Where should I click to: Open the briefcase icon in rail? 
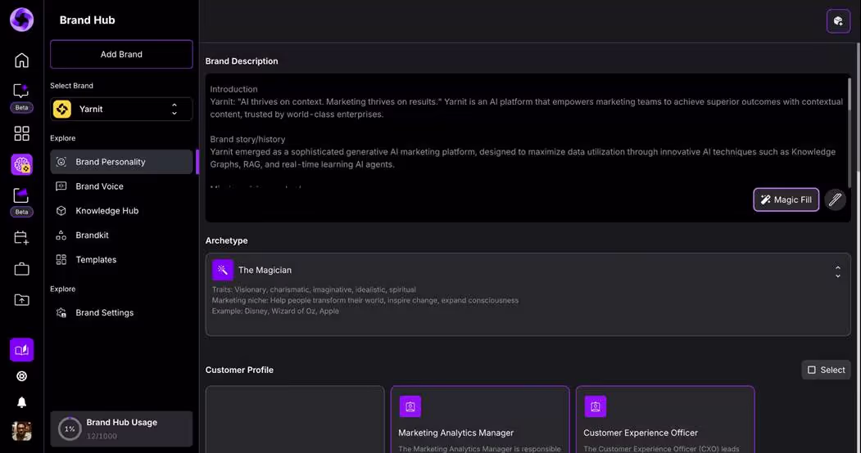pos(21,269)
